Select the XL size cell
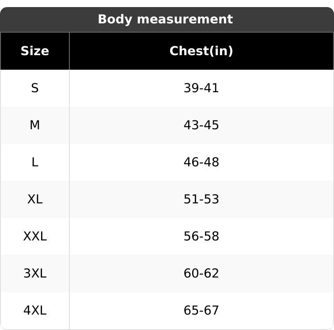 [34, 199]
